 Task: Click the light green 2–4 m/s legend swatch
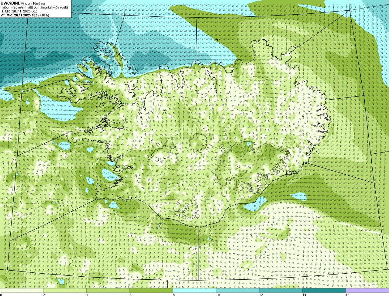click(x=65, y=291)
